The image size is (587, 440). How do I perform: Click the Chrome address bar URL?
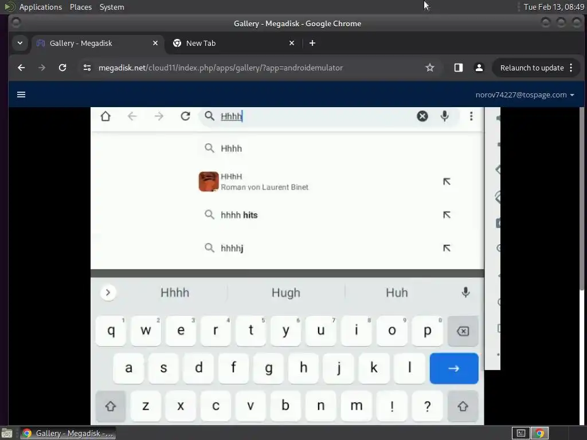point(221,68)
